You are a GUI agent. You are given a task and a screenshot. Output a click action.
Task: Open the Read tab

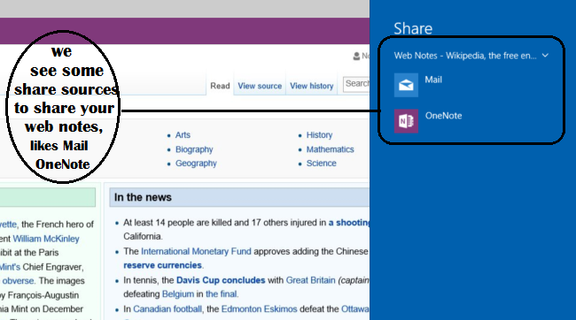click(x=220, y=86)
